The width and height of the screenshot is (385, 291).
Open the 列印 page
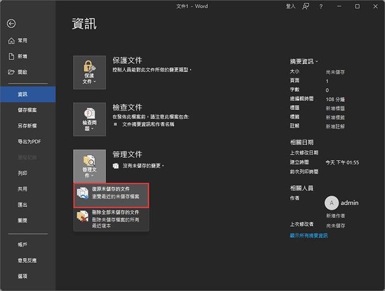coord(28,173)
